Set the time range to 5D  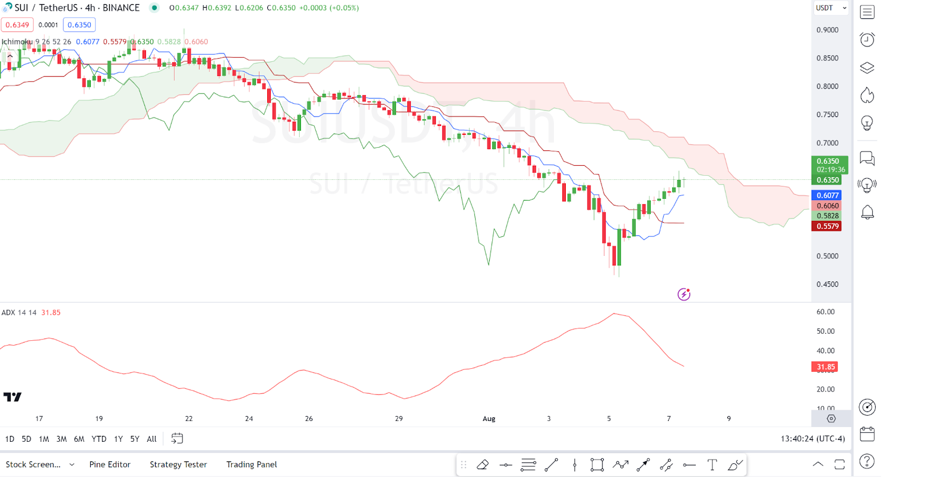[x=26, y=439]
